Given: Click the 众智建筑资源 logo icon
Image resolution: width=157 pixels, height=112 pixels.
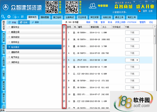Looking at the screenshot, I should [5, 7].
